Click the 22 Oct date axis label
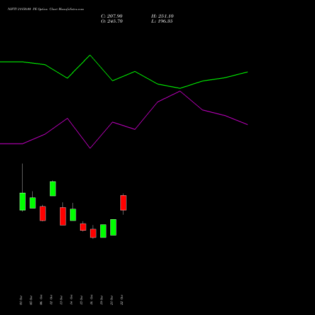Screen dimensions: 315x315 (x=122, y=300)
